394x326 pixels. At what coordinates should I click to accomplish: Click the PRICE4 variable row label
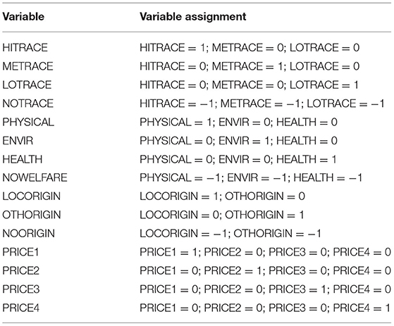[21, 308]
